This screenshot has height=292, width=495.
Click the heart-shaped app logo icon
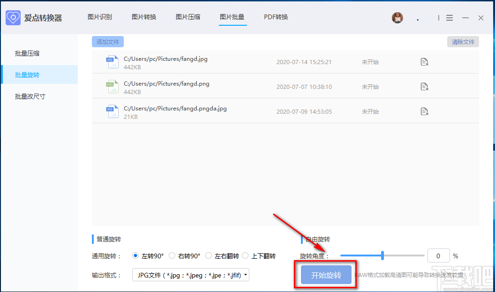[x=13, y=17]
